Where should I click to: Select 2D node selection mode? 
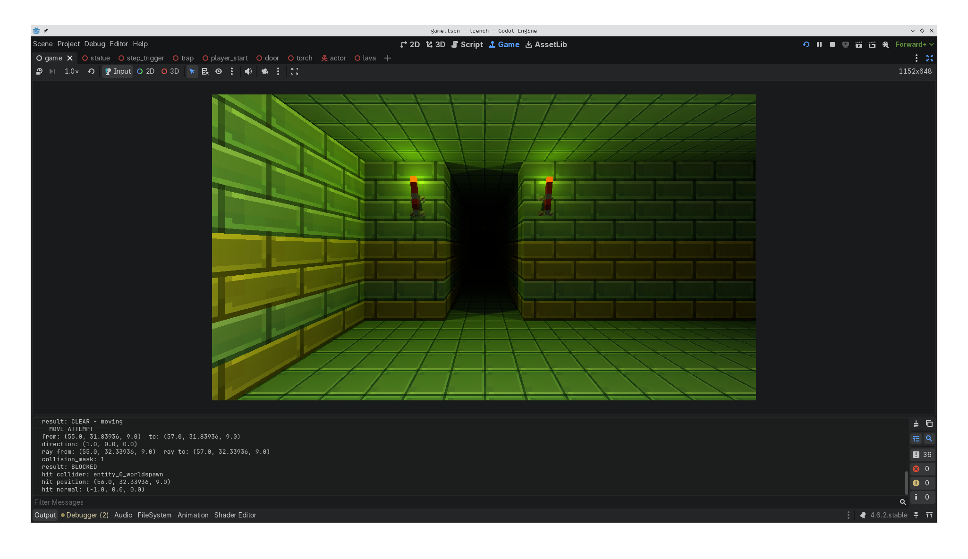(x=146, y=71)
